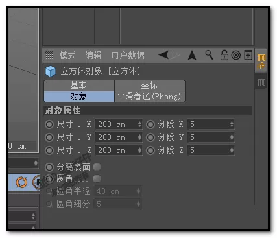Click the blue cube object icon
The image size is (277, 238).
51,71
